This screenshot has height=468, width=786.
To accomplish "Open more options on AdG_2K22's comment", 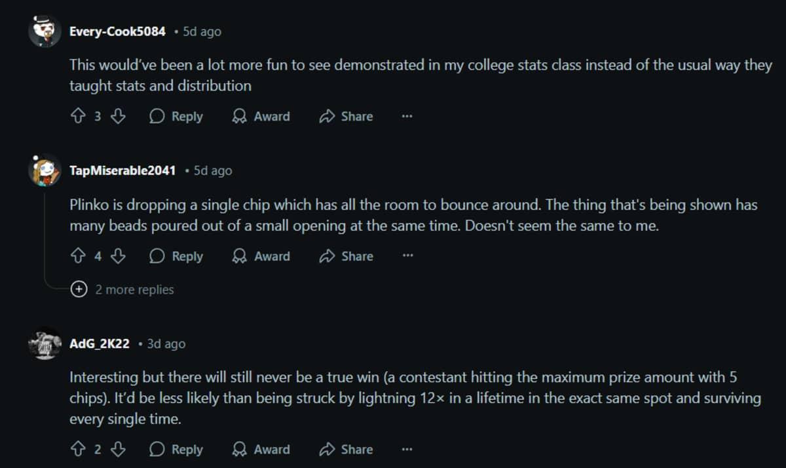I will (407, 450).
